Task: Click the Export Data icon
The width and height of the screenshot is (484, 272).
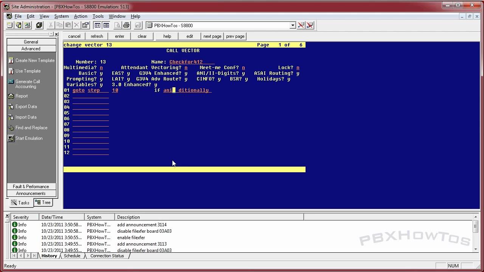Action: click(x=11, y=107)
